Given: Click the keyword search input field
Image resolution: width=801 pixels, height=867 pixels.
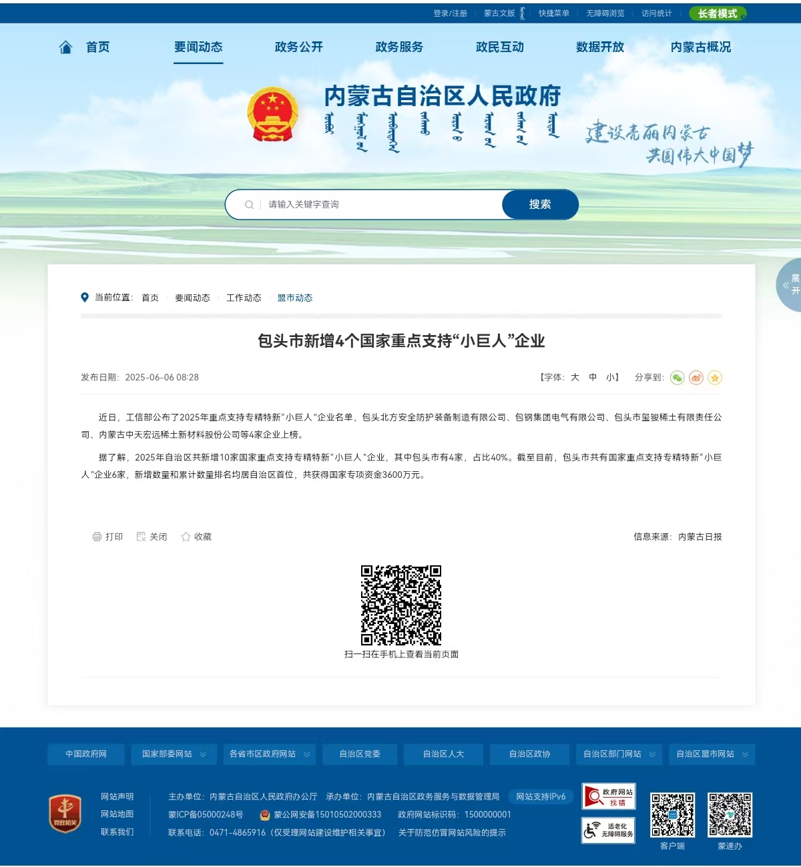Looking at the screenshot, I should click(x=380, y=204).
